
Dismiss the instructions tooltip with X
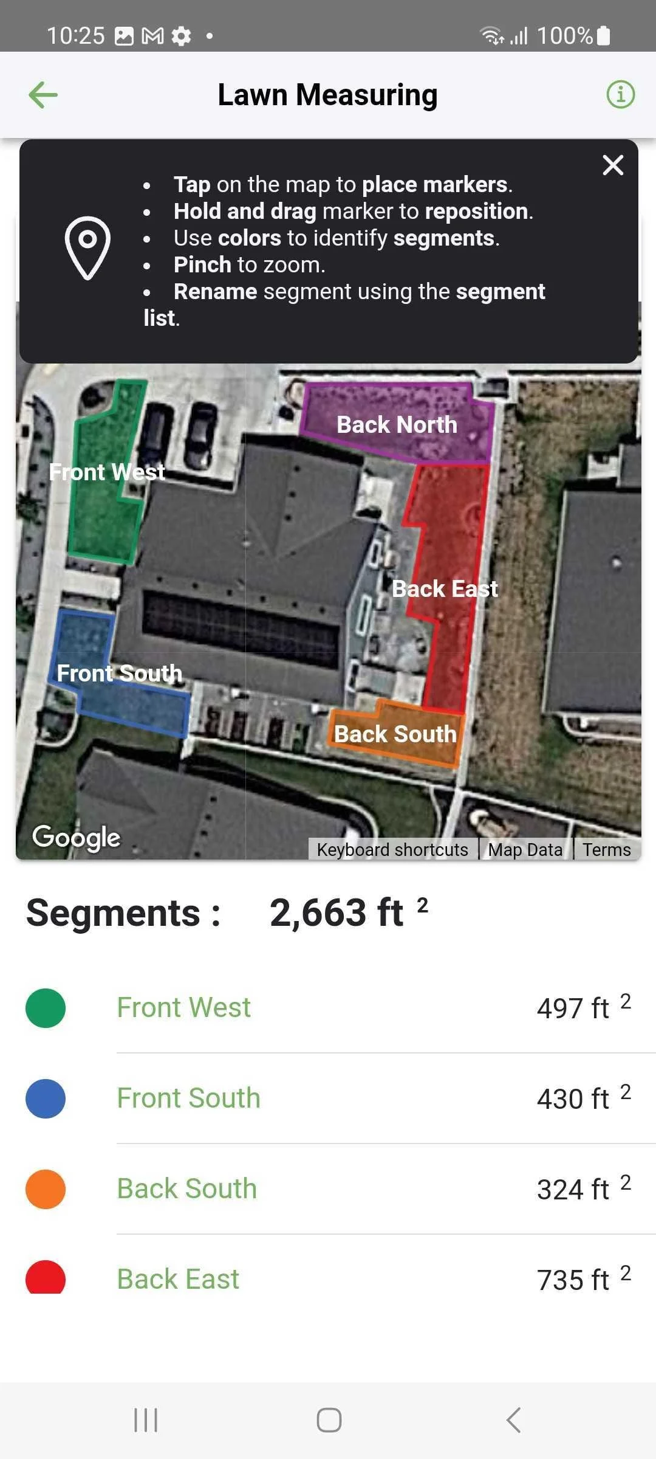point(613,165)
